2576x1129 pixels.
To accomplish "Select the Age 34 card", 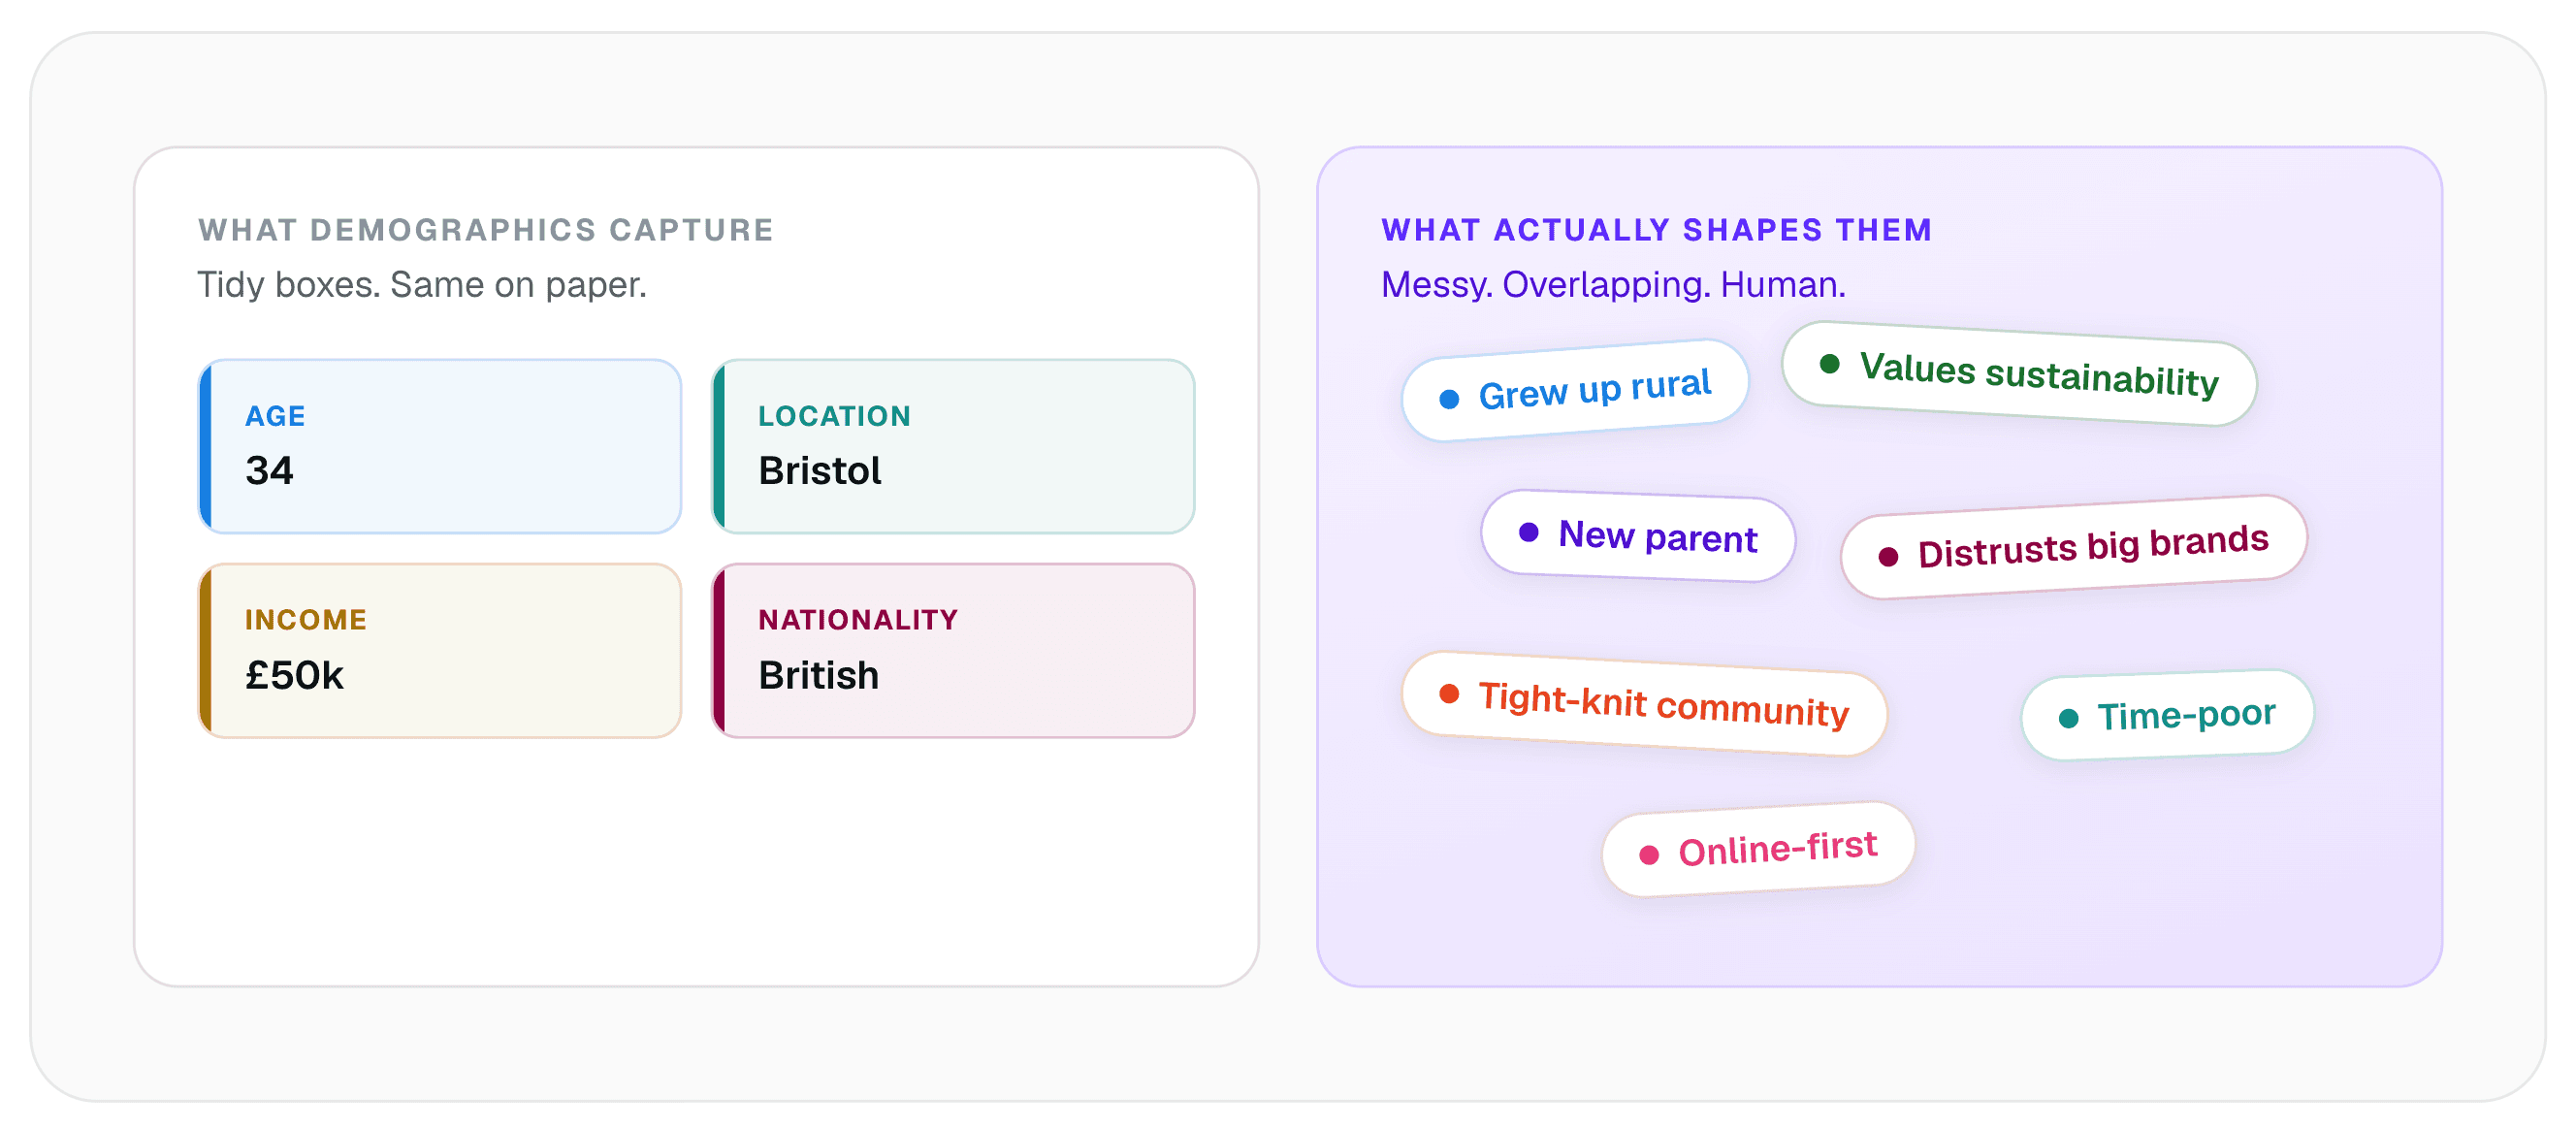I will tap(440, 446).
